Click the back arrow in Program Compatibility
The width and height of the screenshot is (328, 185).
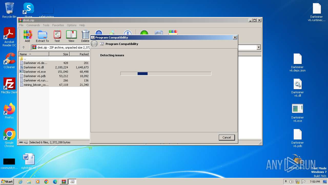pos(94,44)
